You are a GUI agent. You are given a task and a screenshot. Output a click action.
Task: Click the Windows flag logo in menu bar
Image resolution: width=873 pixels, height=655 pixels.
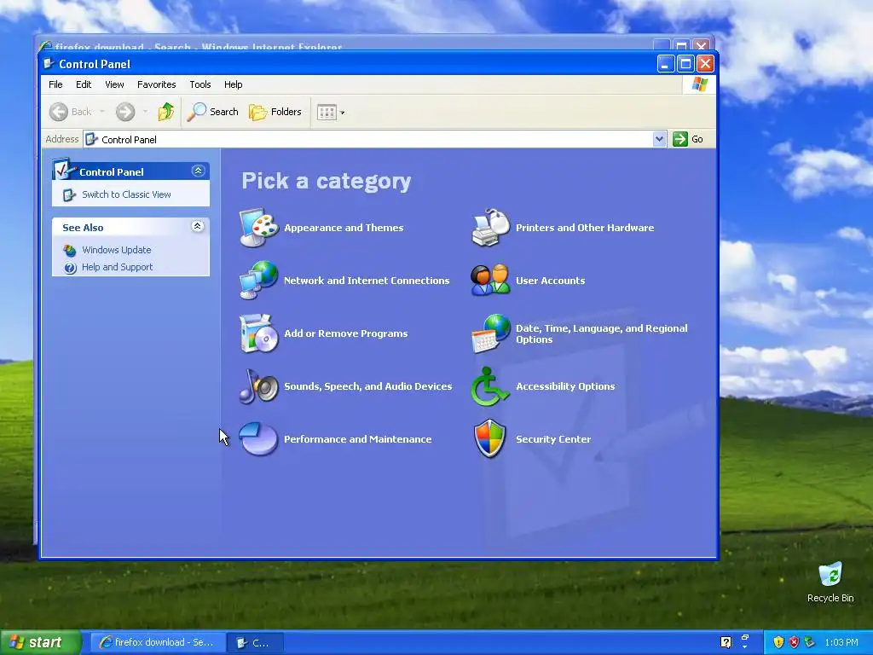click(699, 84)
